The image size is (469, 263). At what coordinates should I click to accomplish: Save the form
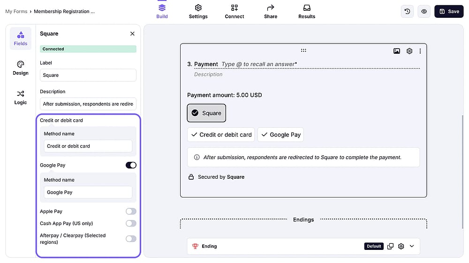pyautogui.click(x=449, y=11)
